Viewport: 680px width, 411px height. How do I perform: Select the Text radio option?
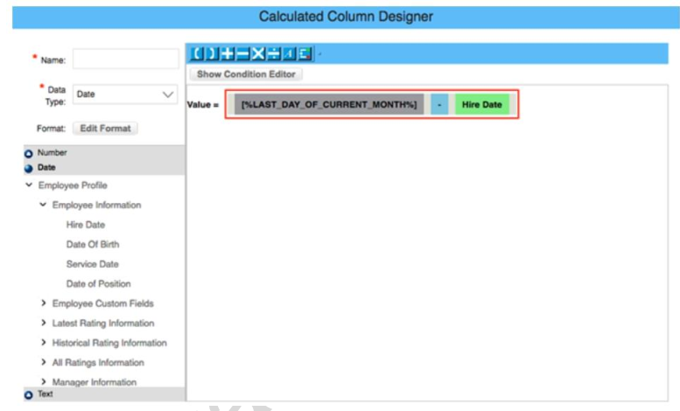(29, 394)
